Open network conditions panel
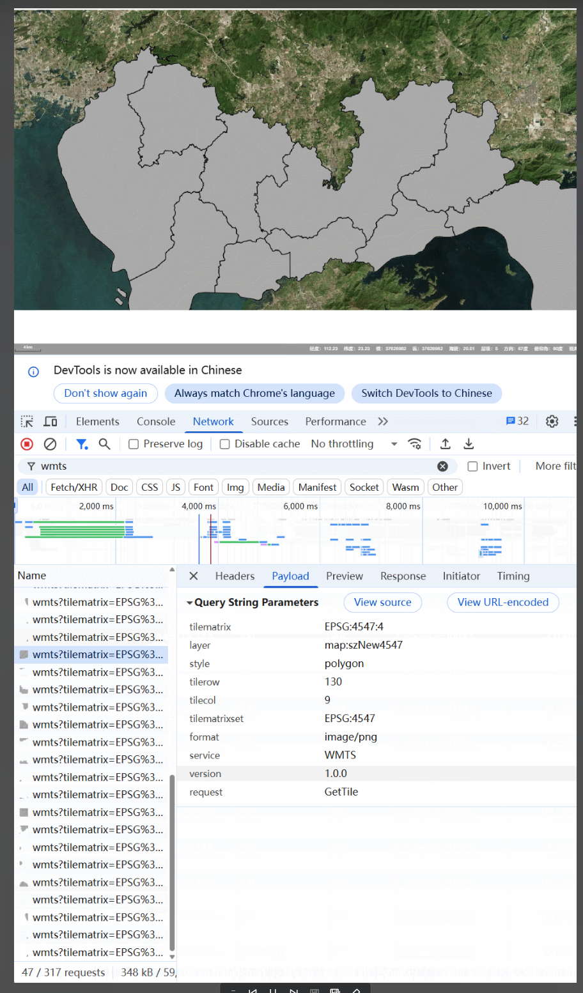This screenshot has height=993, width=583. 414,443
